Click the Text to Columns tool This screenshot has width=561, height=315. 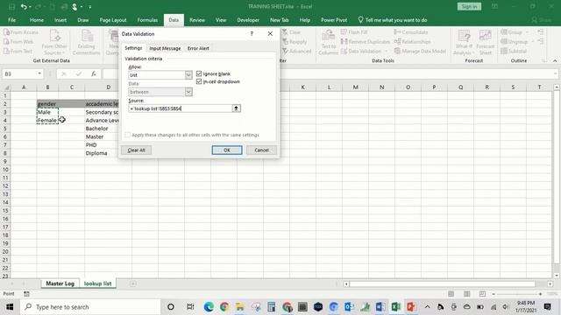point(328,42)
